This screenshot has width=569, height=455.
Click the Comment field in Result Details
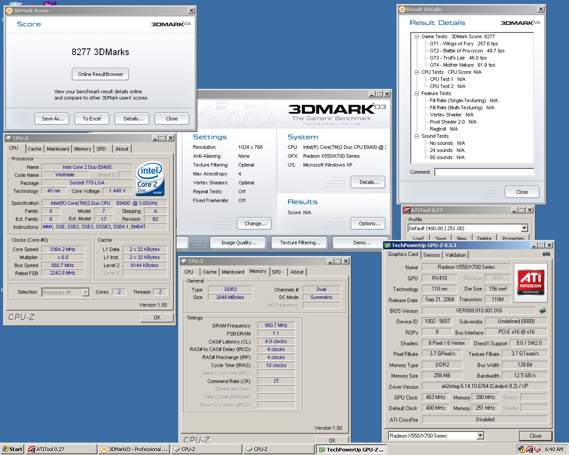484,172
